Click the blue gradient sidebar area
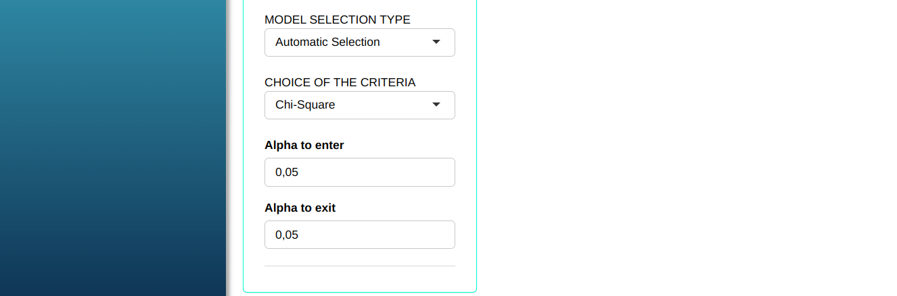Screen dimensions: 897x296 tap(112, 148)
